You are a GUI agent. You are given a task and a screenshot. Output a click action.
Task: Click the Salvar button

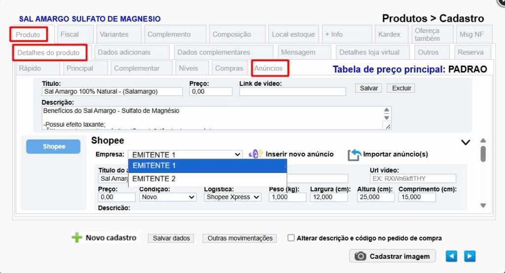(x=368, y=88)
